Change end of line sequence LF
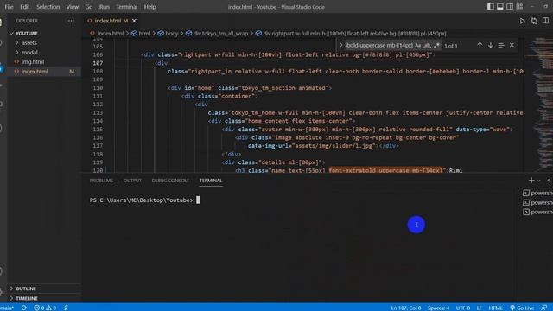 [480, 308]
